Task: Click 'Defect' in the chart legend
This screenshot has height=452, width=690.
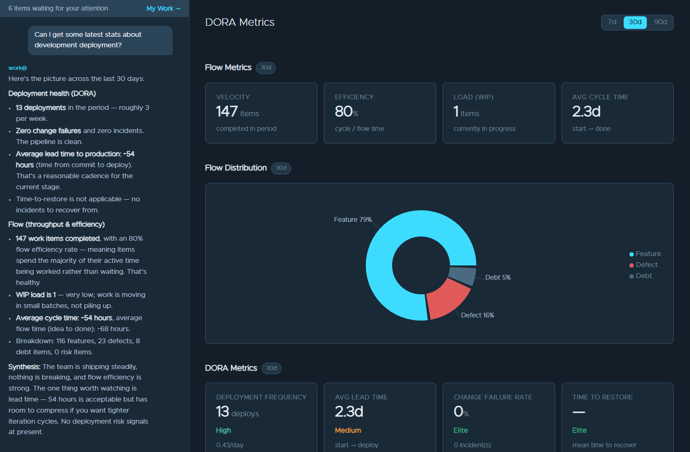Action: (x=647, y=265)
